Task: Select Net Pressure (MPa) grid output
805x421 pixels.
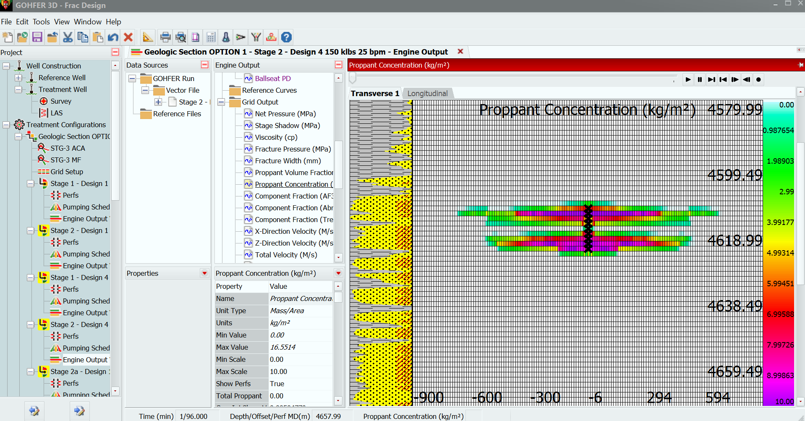Action: (285, 114)
